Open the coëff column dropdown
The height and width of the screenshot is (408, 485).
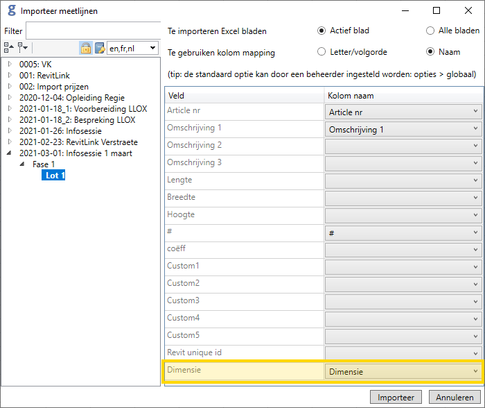coord(403,250)
